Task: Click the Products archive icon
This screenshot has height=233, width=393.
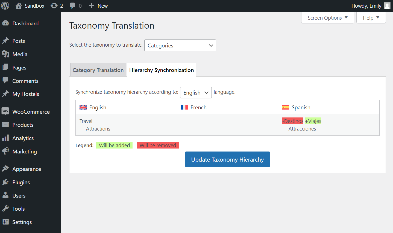Action: pos(5,125)
